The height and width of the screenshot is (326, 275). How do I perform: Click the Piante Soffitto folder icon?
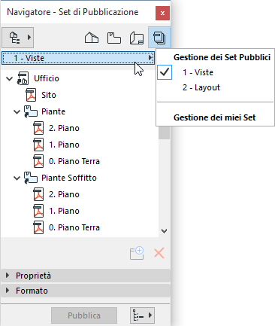(x=31, y=178)
